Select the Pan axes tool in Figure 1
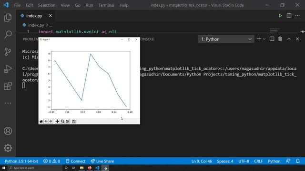305x171 pixels. [x=57, y=122]
